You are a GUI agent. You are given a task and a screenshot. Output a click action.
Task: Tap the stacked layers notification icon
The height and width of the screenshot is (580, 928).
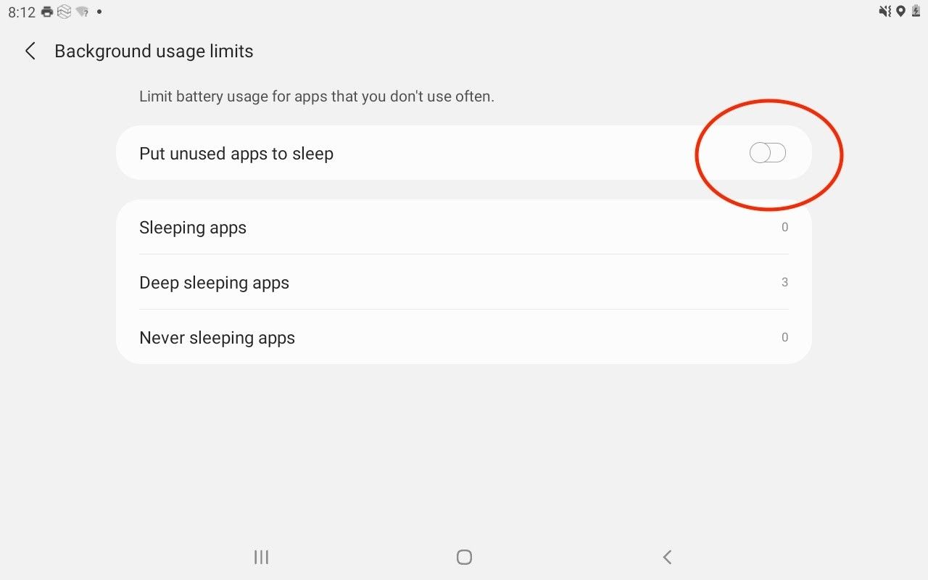pyautogui.click(x=65, y=12)
